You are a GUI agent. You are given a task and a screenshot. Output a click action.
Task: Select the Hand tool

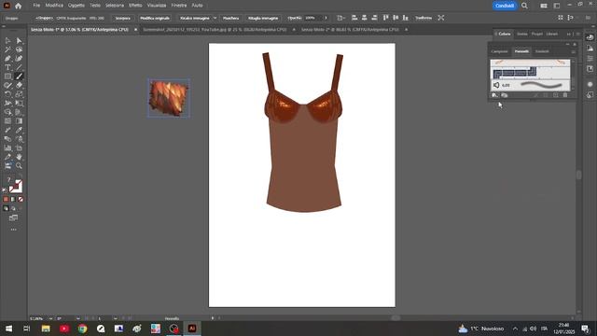coord(19,157)
